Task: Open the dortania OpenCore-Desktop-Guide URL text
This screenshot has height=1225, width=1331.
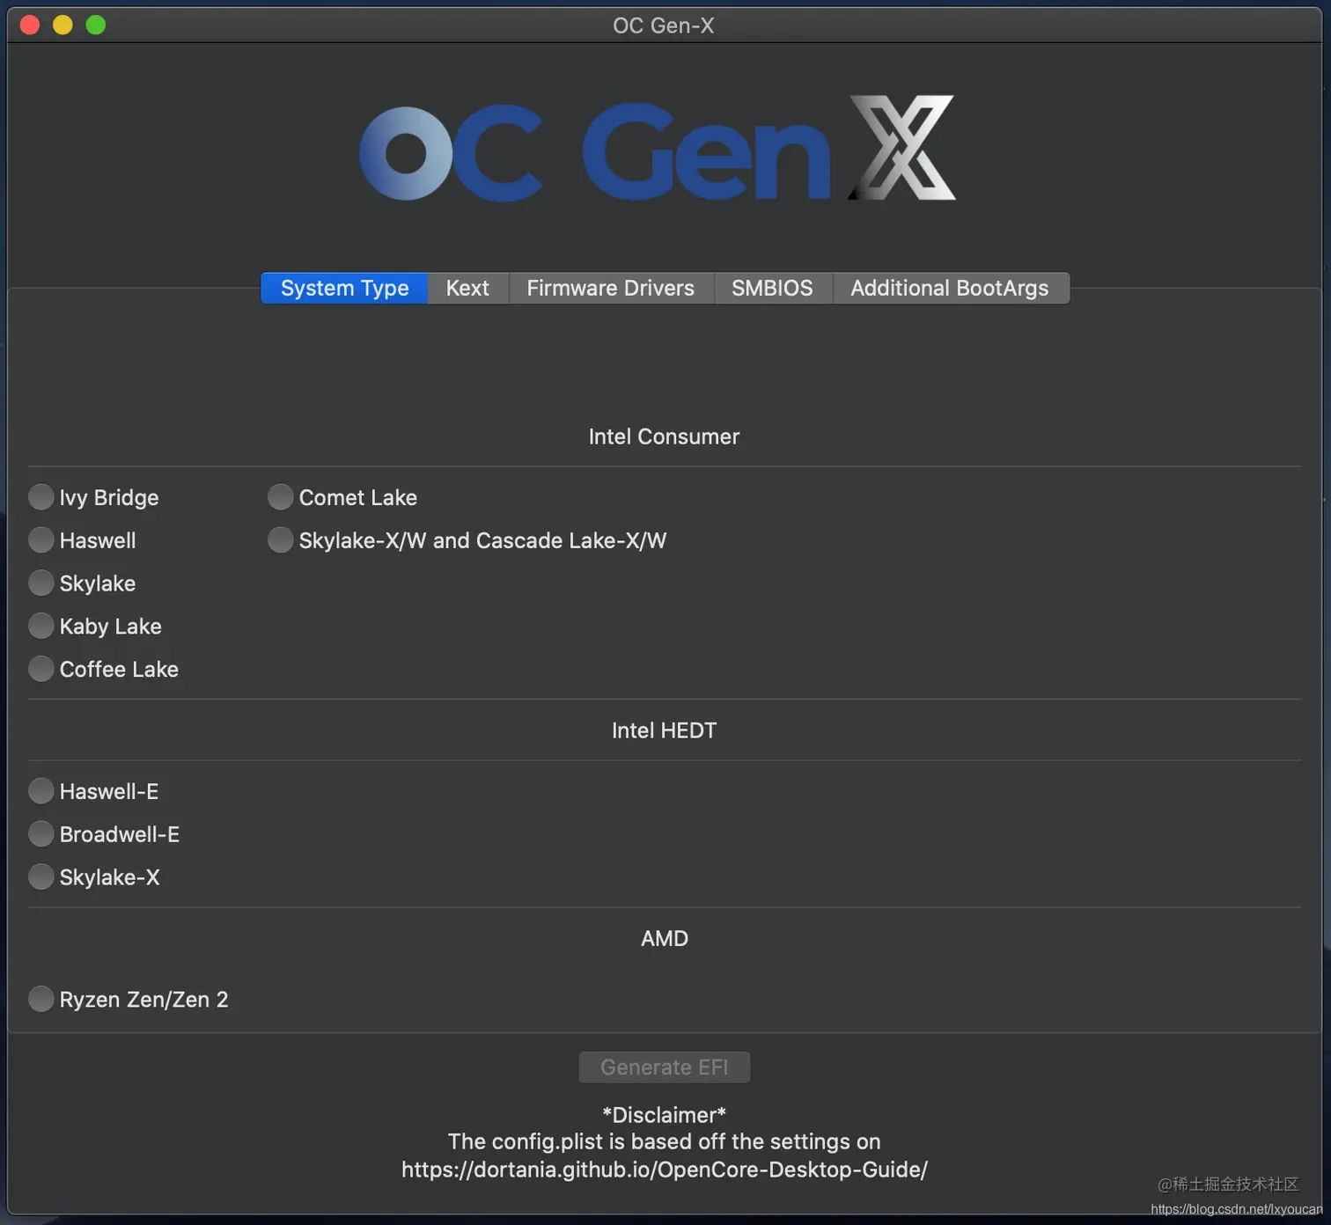Action: point(665,1170)
